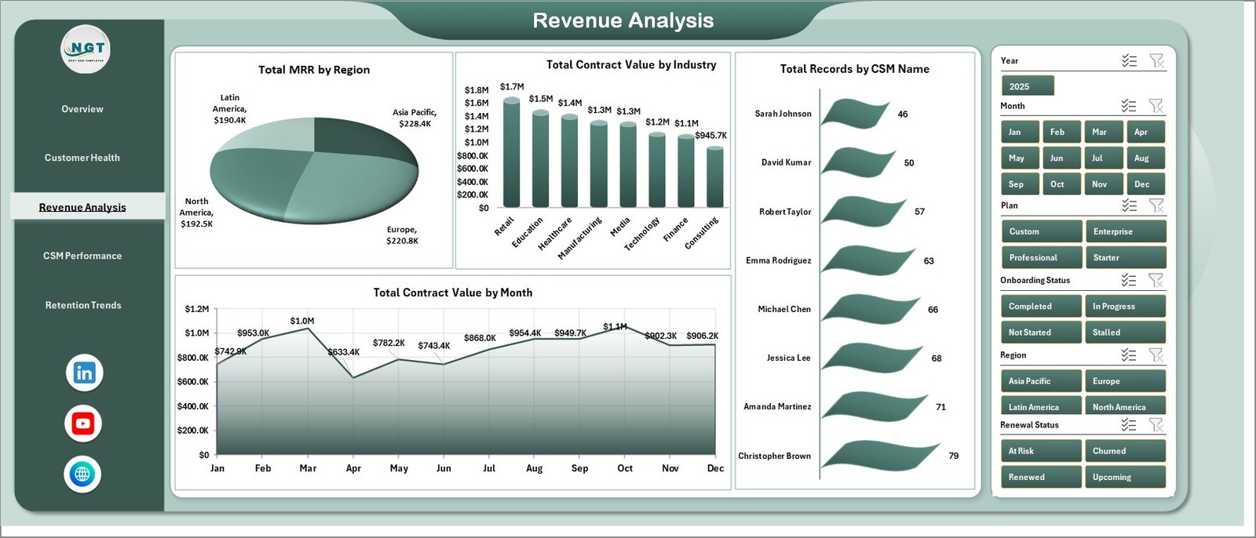The height and width of the screenshot is (538, 1256).
Task: Click Christopher Brown's record bar
Action: [x=880, y=456]
